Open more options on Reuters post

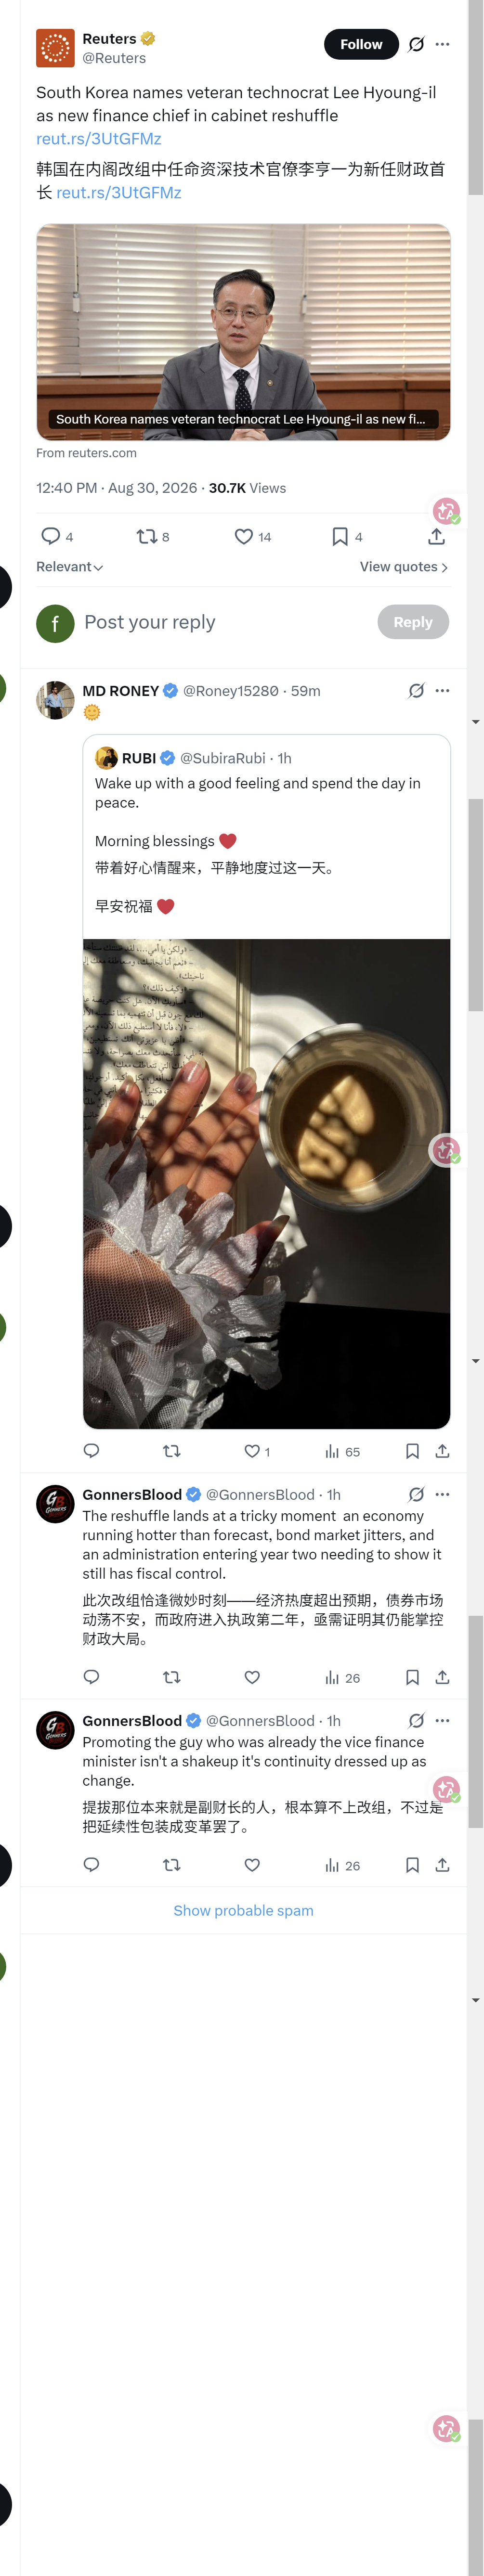click(x=442, y=44)
